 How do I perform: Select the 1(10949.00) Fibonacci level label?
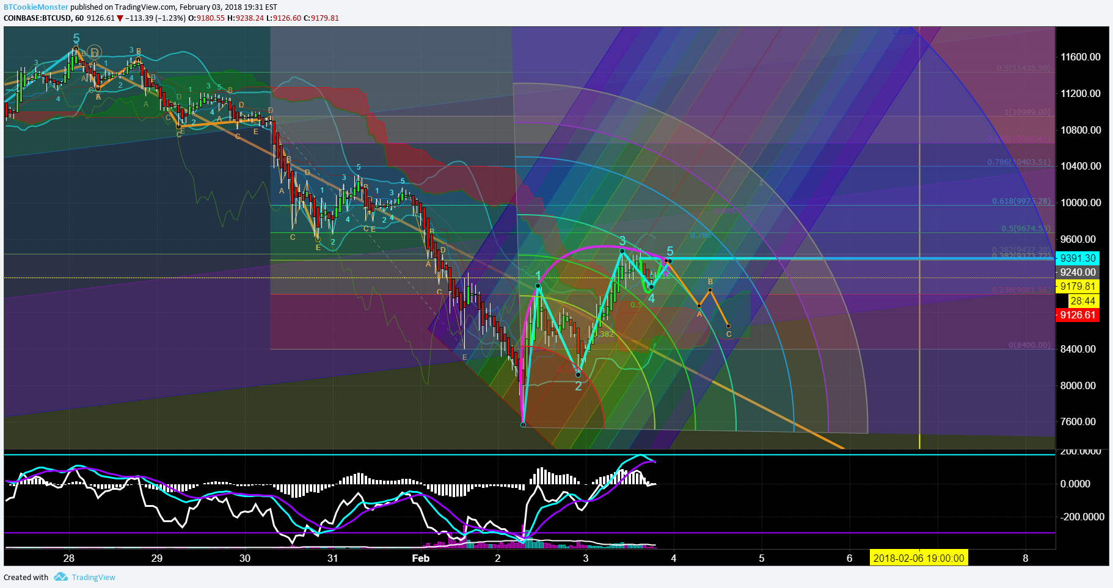click(x=1027, y=112)
